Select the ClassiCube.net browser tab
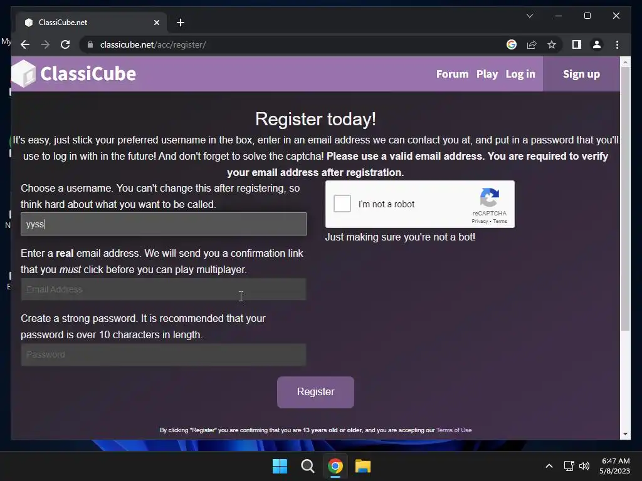The height and width of the screenshot is (481, 642). 92,23
